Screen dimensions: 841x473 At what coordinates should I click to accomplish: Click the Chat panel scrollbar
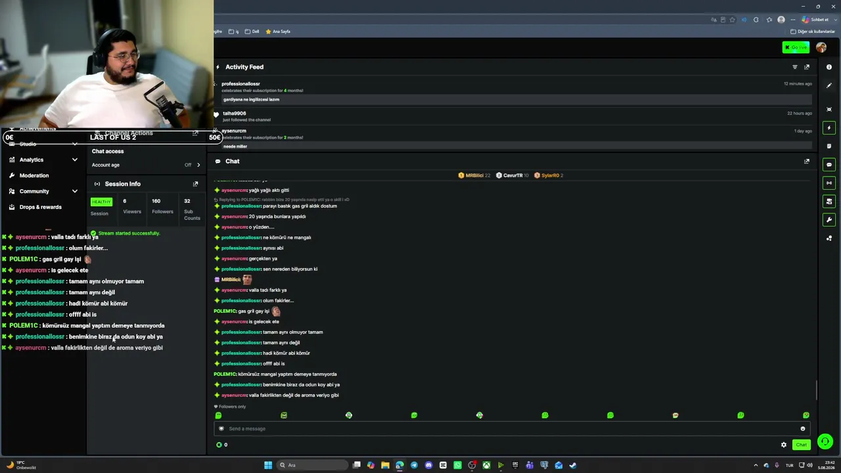[x=817, y=390]
